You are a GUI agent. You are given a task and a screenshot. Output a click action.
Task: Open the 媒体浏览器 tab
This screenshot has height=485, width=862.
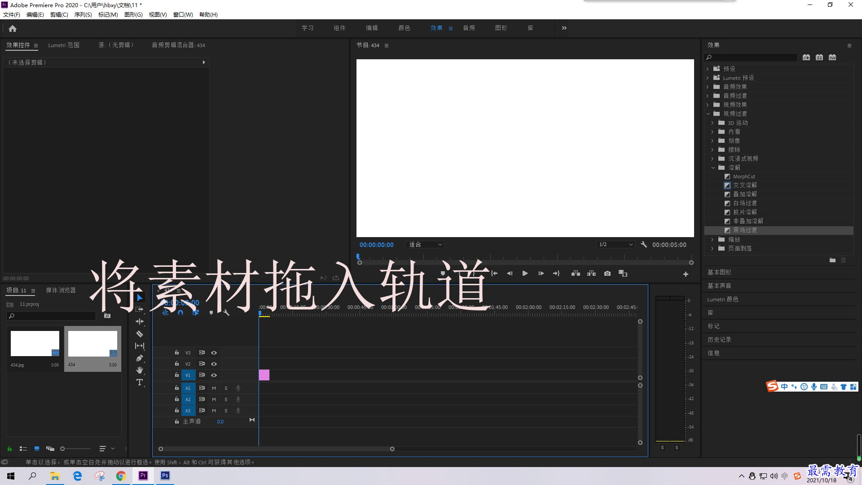61,291
